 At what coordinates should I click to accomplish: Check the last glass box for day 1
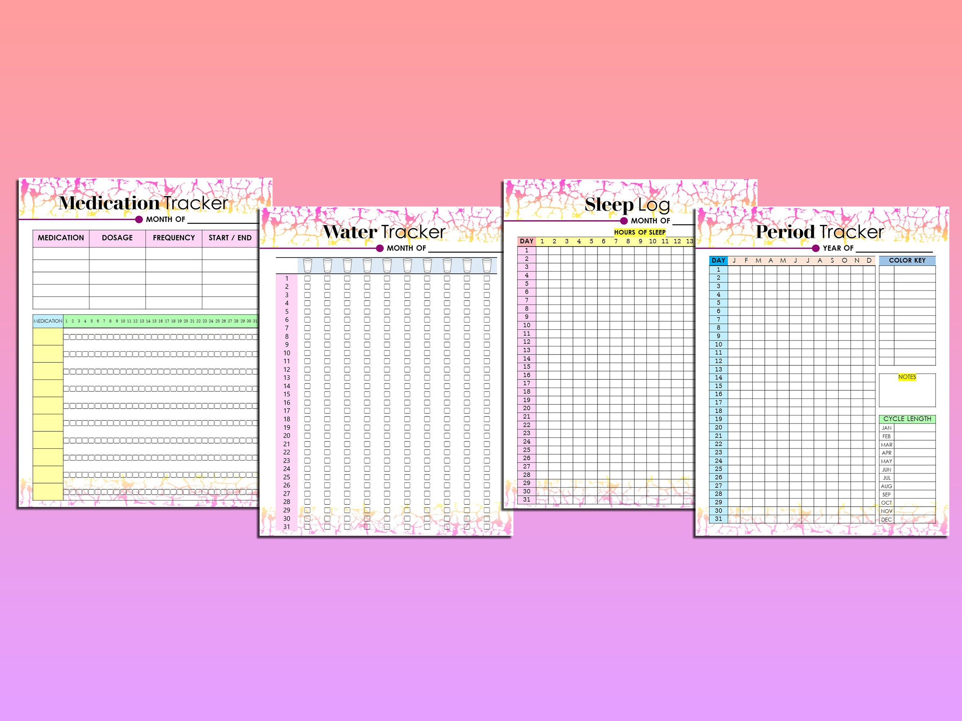[x=487, y=279]
